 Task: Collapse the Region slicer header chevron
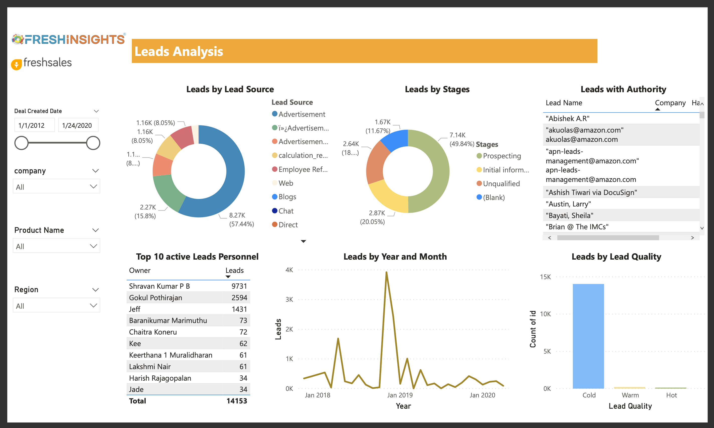(96, 290)
